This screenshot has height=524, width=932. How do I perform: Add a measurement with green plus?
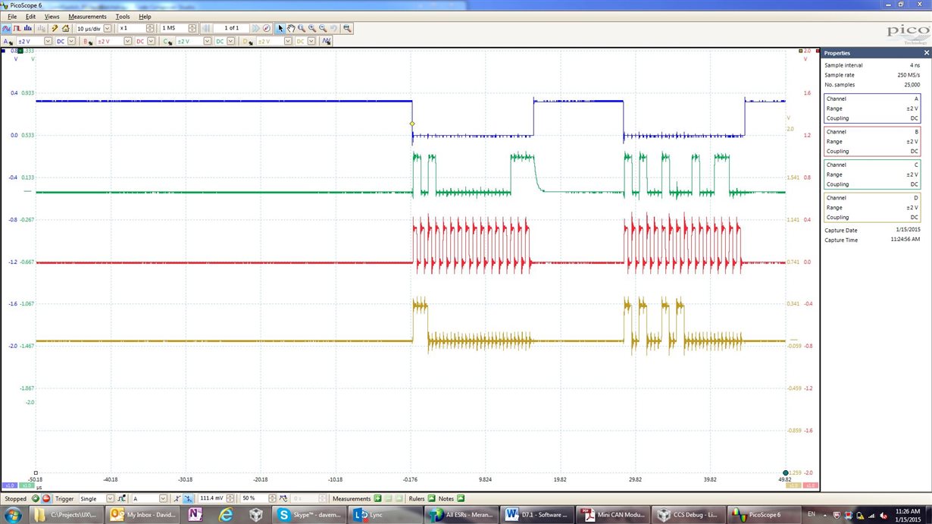(x=377, y=498)
